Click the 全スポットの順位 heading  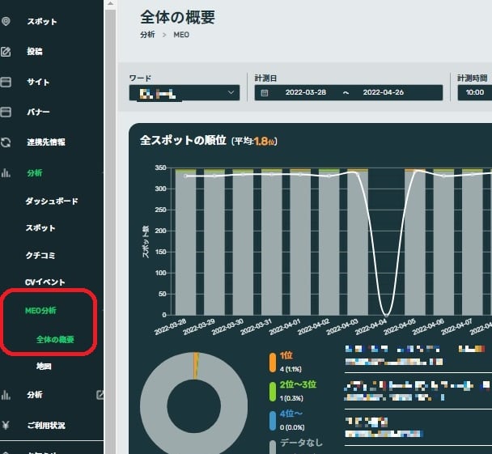(x=183, y=140)
